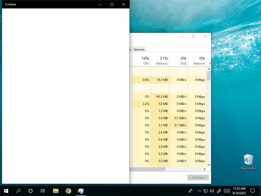Open Task View on the taskbar
261x196 pixels.
[x=43, y=191]
